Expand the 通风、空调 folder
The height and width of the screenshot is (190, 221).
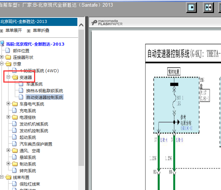click(8, 150)
